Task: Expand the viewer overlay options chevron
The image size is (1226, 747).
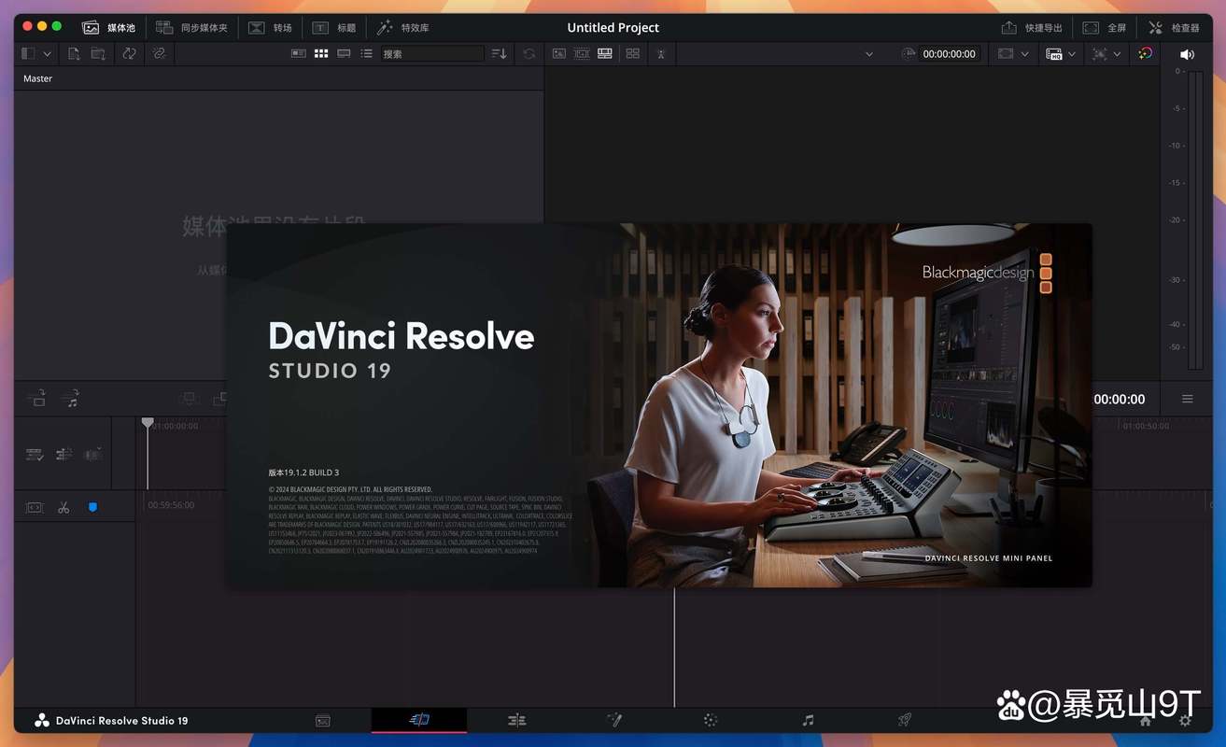Action: tap(1117, 54)
